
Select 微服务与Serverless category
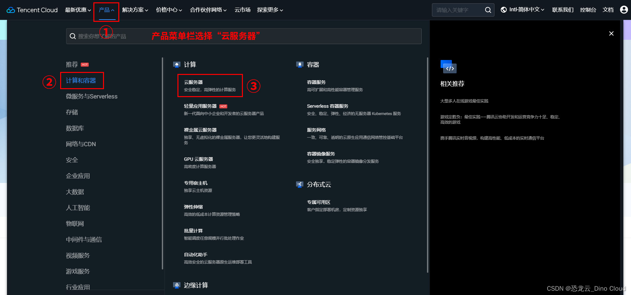pos(92,96)
